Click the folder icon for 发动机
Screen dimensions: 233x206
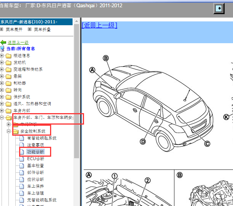click(8, 63)
